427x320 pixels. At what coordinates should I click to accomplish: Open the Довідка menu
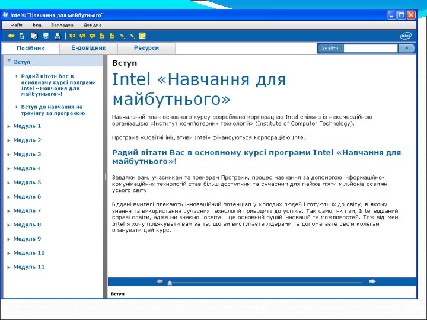tap(93, 25)
